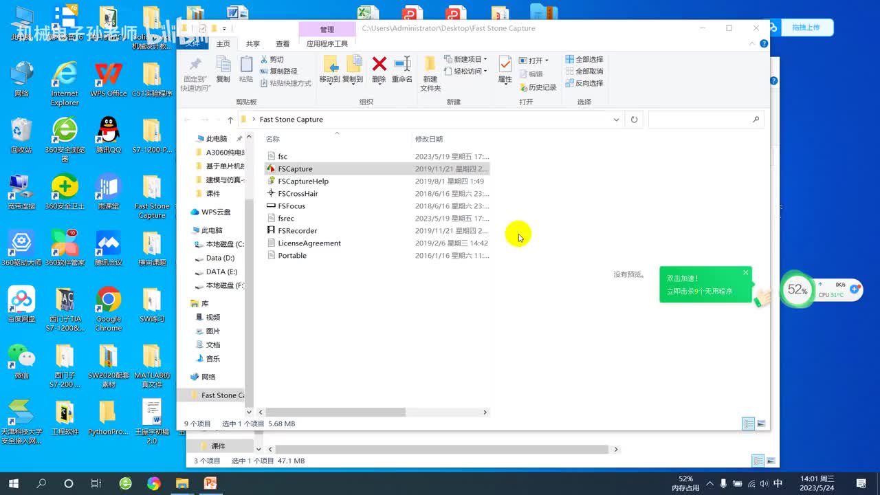The height and width of the screenshot is (495, 880).
Task: Click the Explorer search input box
Action: 706,120
